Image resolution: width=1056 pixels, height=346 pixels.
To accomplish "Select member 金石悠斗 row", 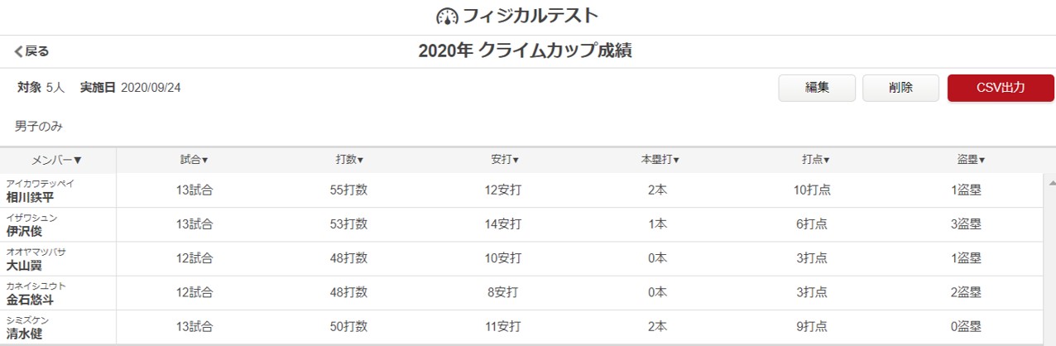I will 521,292.
